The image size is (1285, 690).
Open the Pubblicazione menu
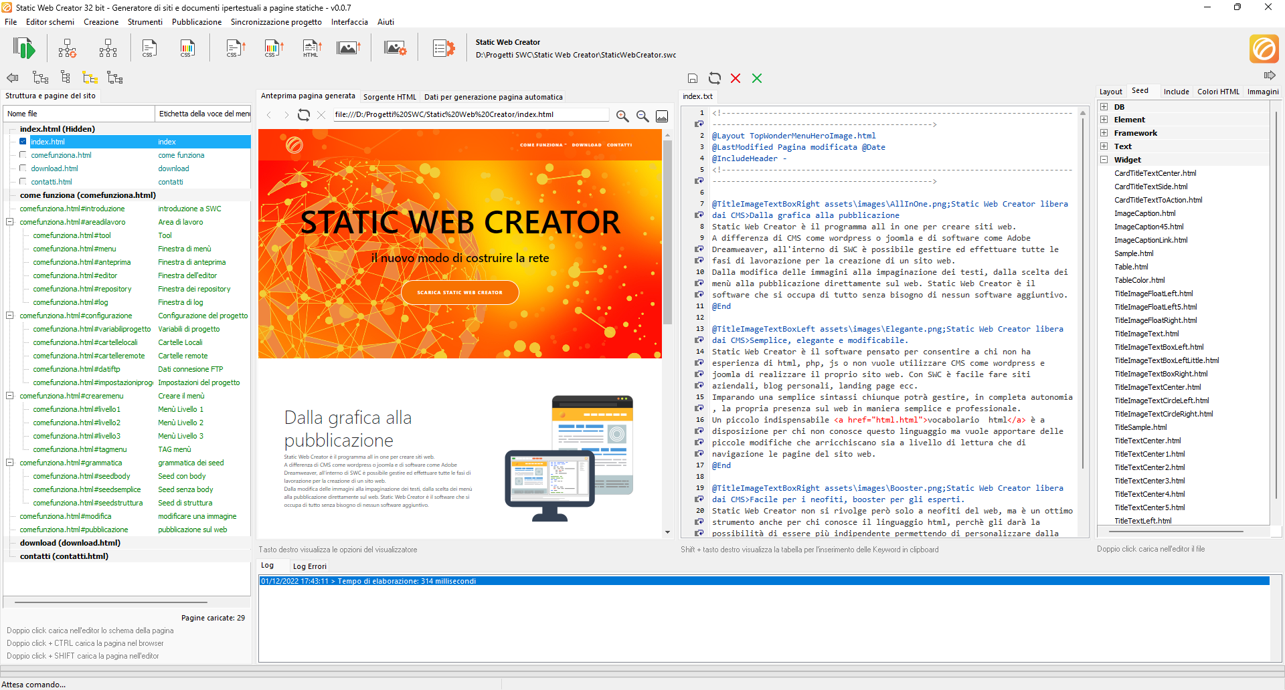197,22
